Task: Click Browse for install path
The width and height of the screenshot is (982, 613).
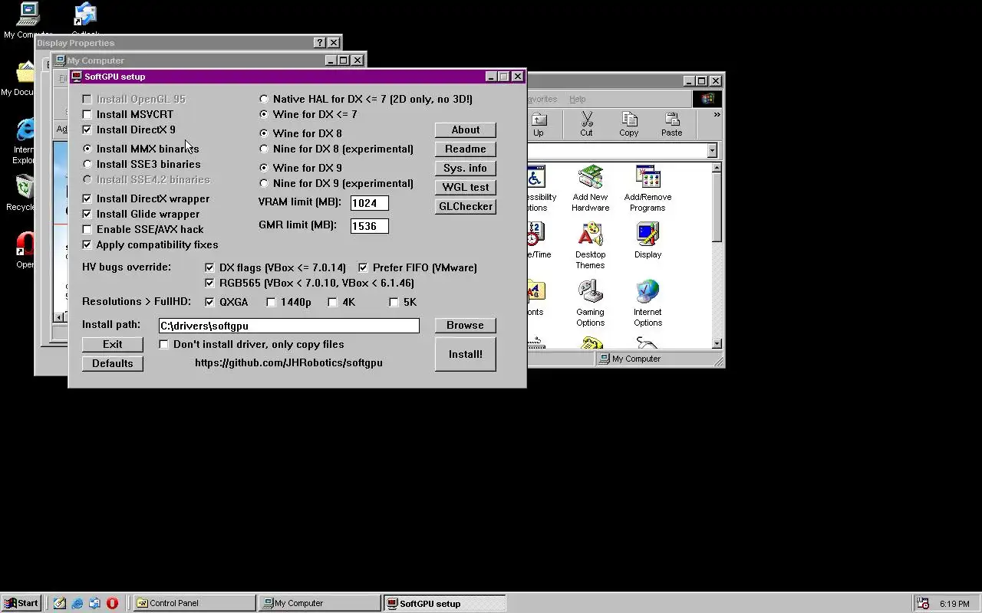Action: [x=466, y=325]
